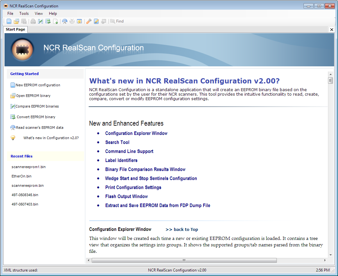Viewport: 338px width, 276px height.
Task: Click the Label Identifiers link
Action: (121, 160)
